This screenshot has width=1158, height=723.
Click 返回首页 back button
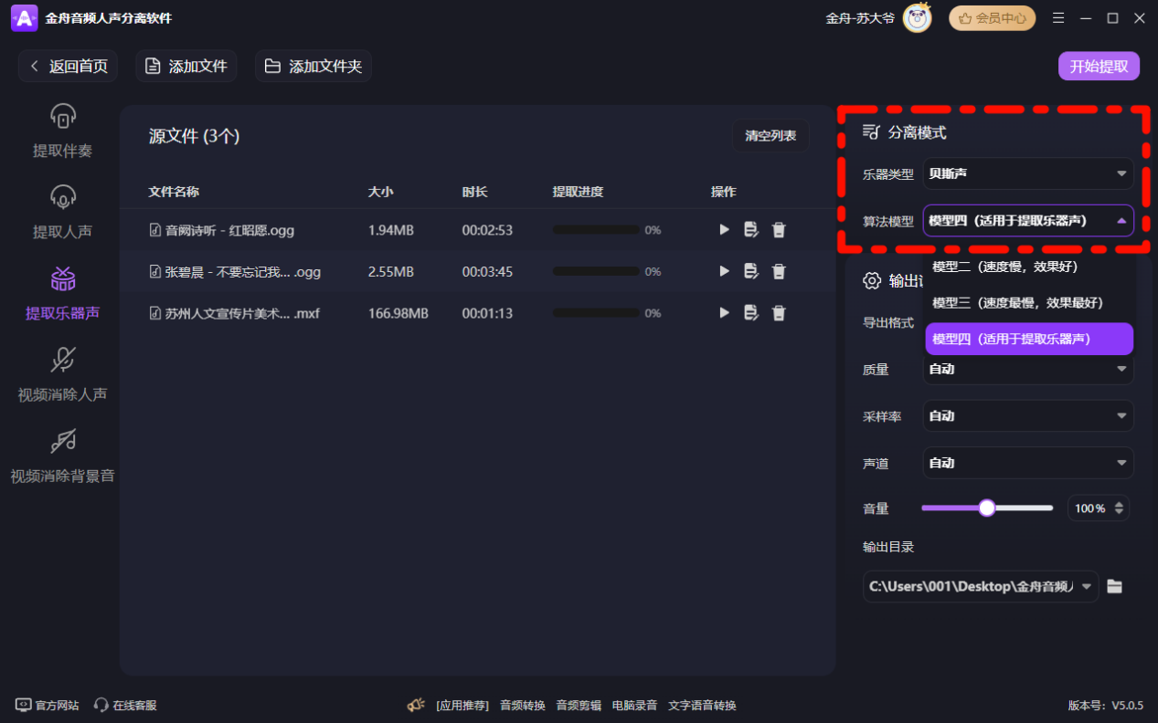[68, 67]
